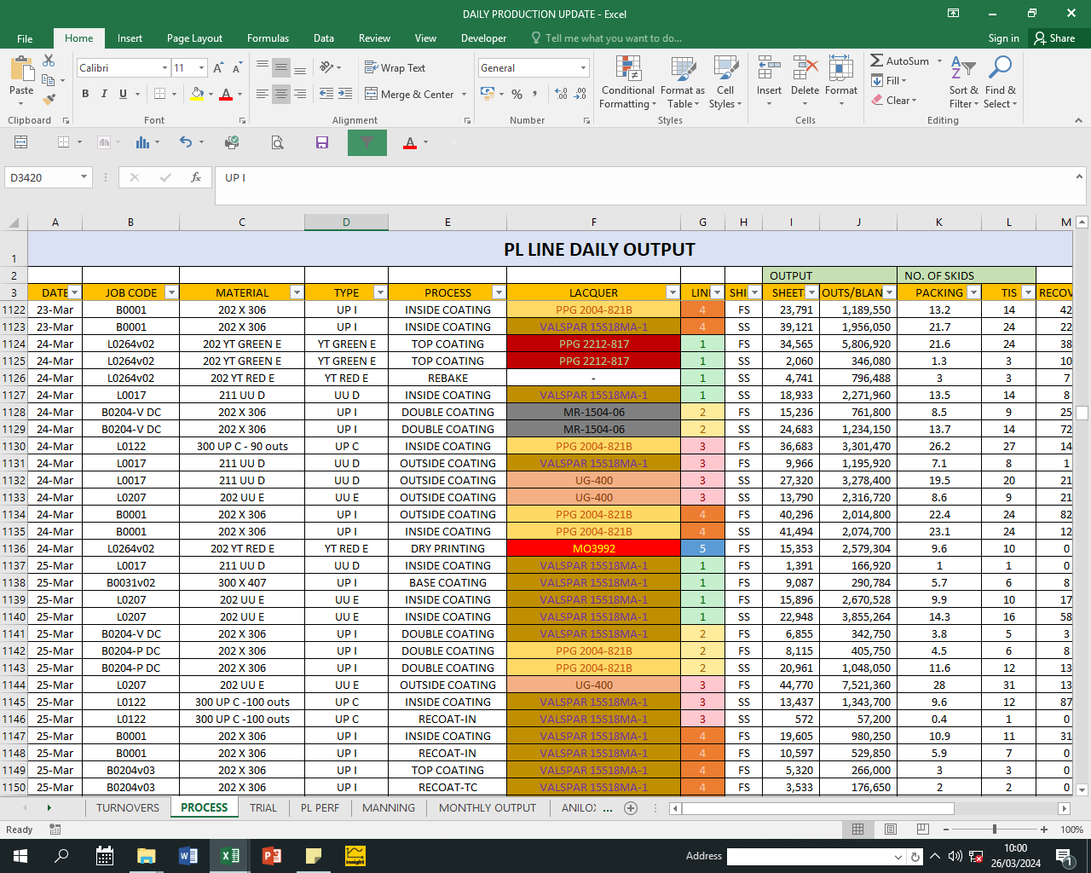This screenshot has width=1091, height=873.
Task: Toggle Wrap Text
Action: 395,67
